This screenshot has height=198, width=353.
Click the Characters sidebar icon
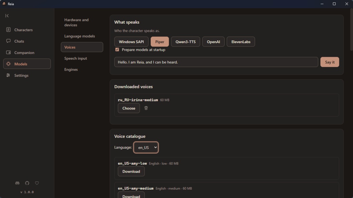(8, 30)
